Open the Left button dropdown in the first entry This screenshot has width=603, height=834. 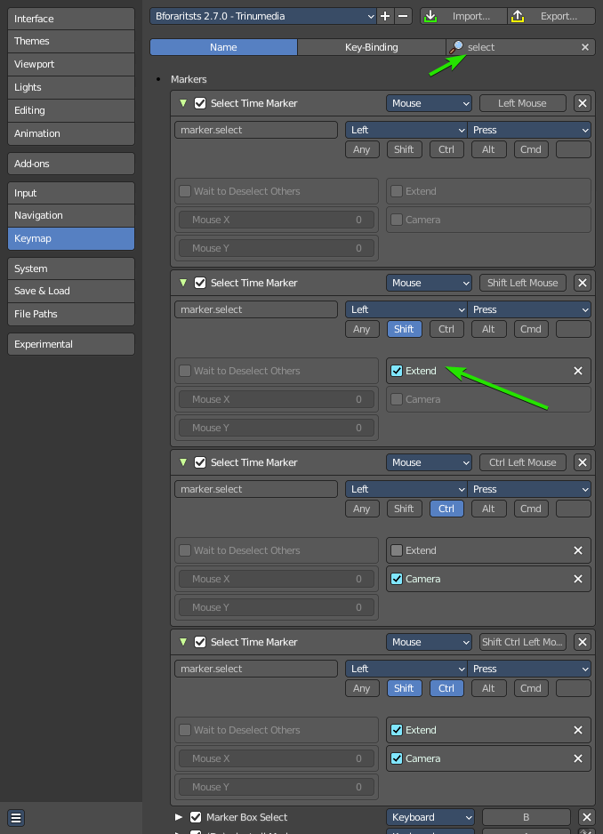(406, 130)
